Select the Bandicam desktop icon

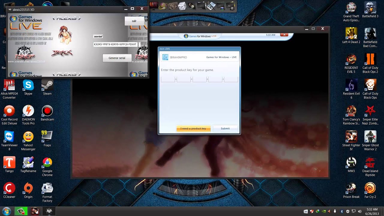pos(47,111)
